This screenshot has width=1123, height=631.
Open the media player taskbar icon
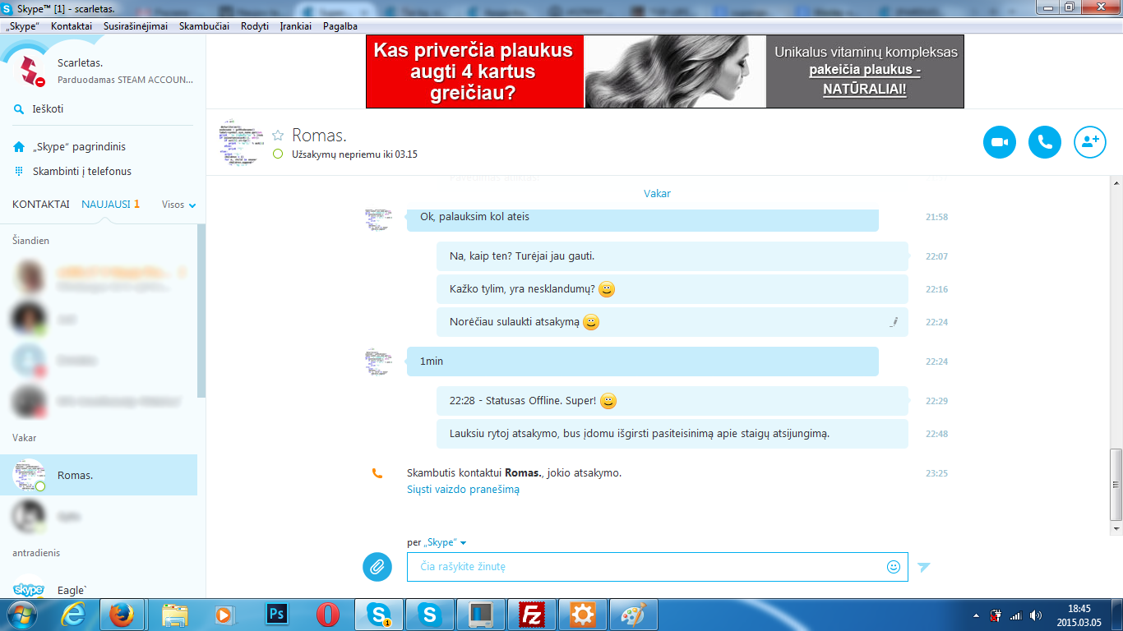pos(223,614)
